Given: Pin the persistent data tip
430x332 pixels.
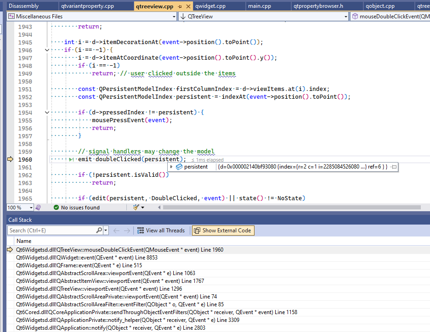Looking at the screenshot, I should point(394,167).
